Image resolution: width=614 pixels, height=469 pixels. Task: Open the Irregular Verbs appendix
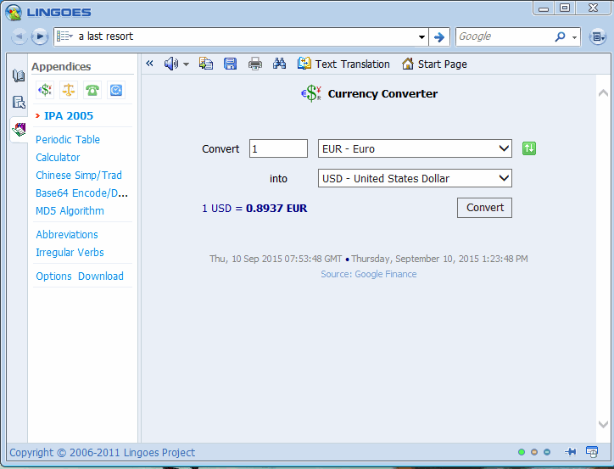tap(70, 253)
